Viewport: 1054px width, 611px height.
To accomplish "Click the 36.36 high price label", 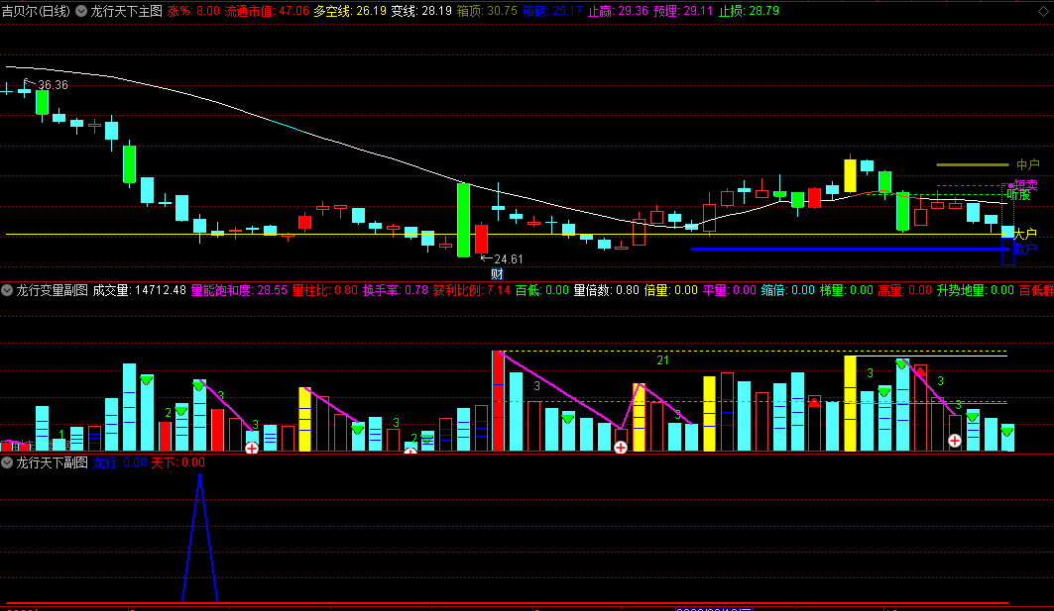I will (54, 85).
